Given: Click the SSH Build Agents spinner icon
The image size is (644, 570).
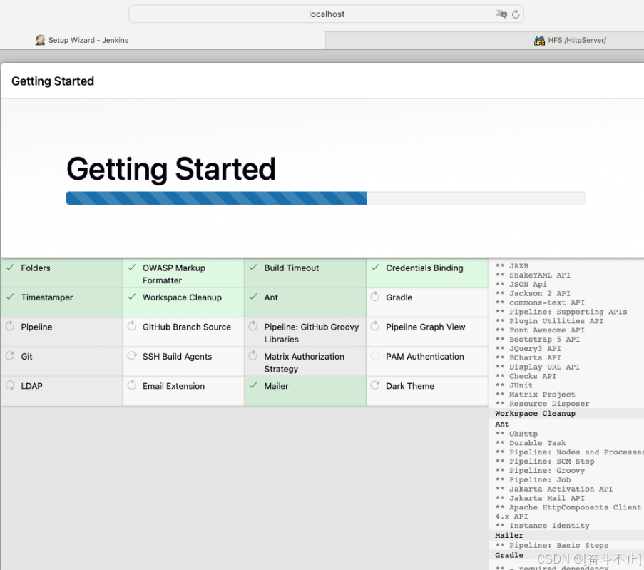Looking at the screenshot, I should tap(132, 355).
